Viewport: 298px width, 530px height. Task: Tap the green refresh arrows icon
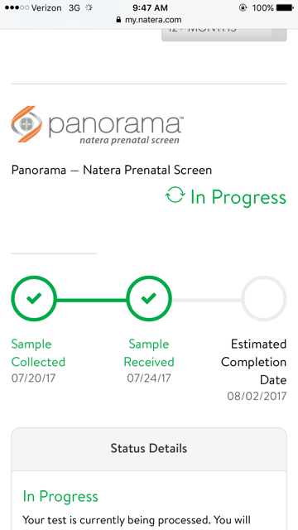click(x=175, y=195)
